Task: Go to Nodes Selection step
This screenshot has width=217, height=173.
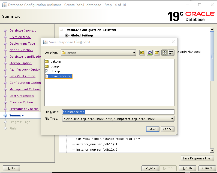Action: (21, 50)
